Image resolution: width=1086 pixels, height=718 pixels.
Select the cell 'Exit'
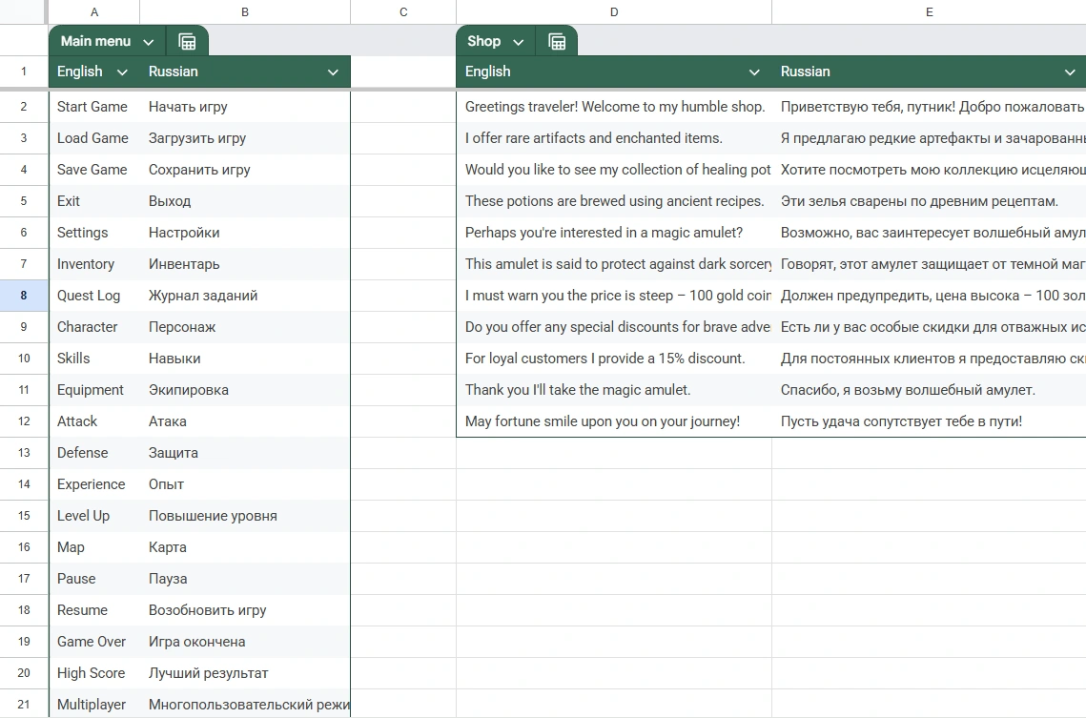click(x=94, y=201)
